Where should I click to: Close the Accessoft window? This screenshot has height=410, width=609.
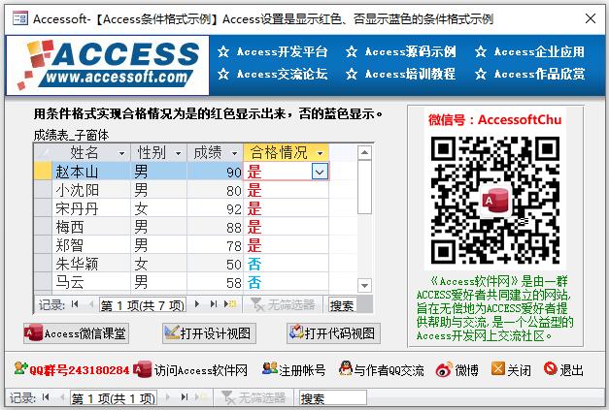point(591,18)
